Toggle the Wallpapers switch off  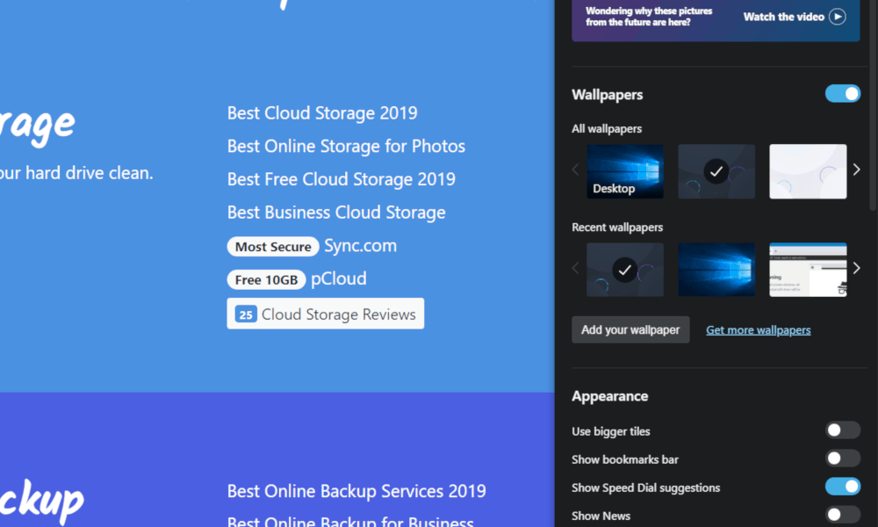pyautogui.click(x=842, y=94)
